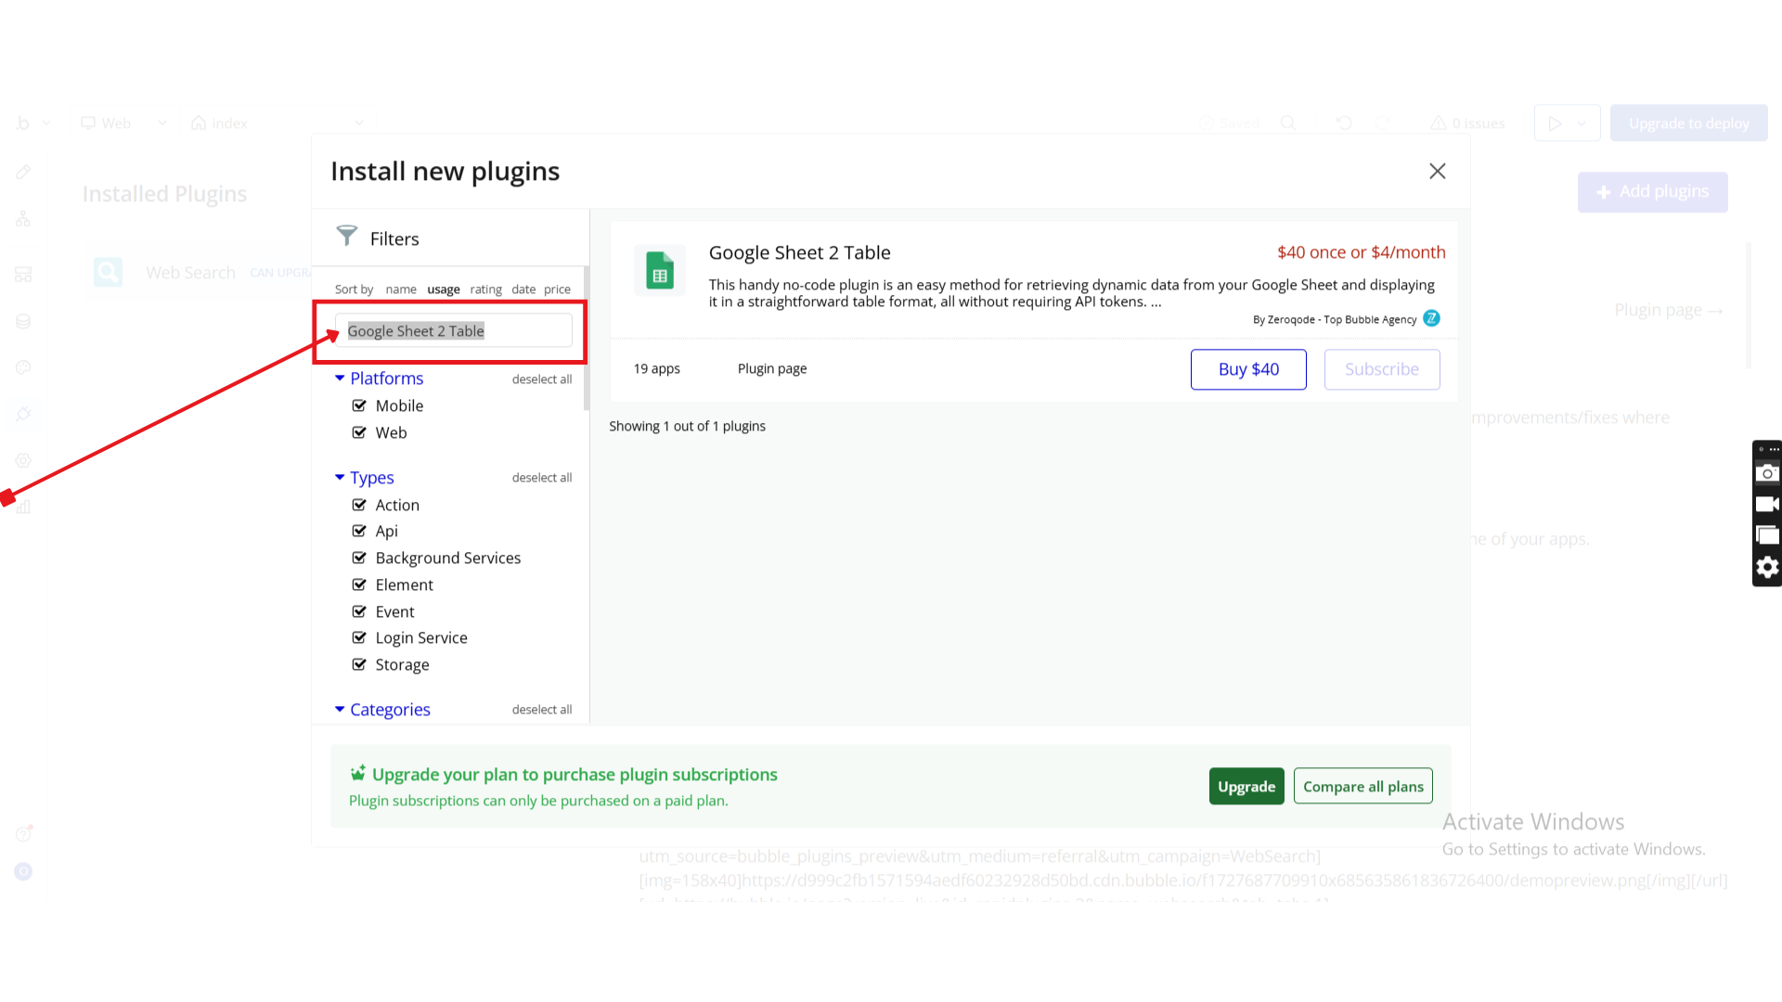Click the gallery windows icon
The width and height of the screenshot is (1782, 1002).
click(x=1767, y=535)
